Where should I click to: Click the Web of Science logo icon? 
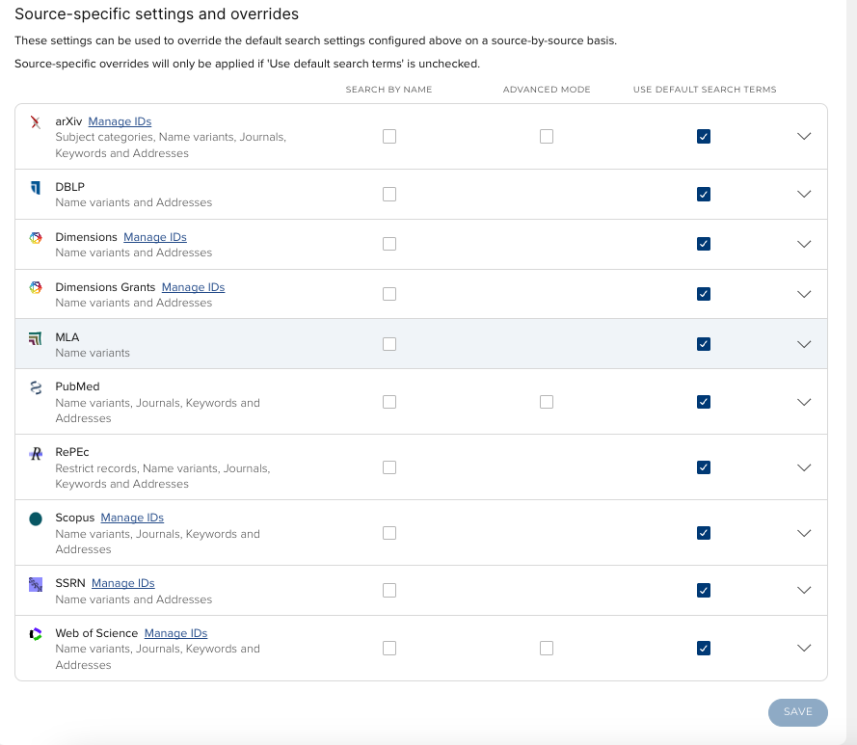coord(36,634)
